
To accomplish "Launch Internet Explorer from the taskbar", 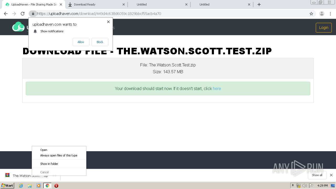I will pos(21,186).
